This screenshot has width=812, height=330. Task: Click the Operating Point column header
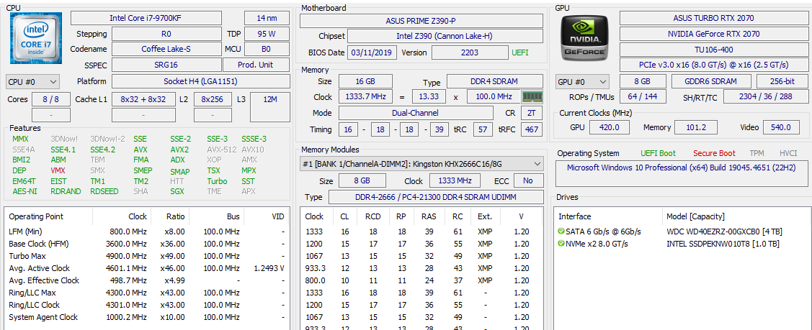coord(36,216)
